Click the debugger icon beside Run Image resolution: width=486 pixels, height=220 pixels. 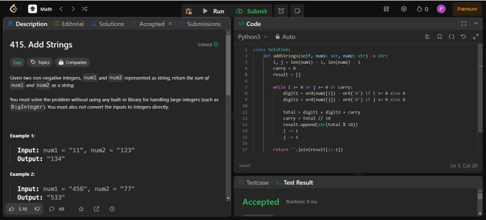(188, 11)
